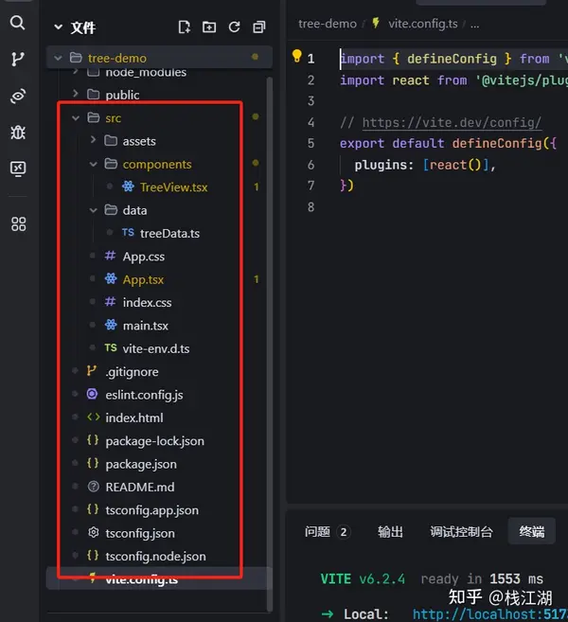Open the eye preview sidebar icon
Image resolution: width=568 pixels, height=622 pixels.
pos(18,96)
